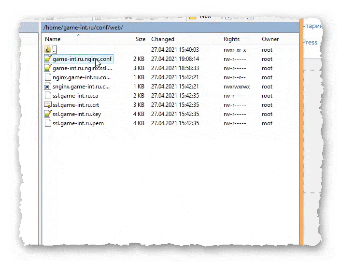Image resolution: width=340 pixels, height=263 pixels.
Task: Click the /home/game-int.ru/conf/web/ path bar
Action: [x=170, y=28]
